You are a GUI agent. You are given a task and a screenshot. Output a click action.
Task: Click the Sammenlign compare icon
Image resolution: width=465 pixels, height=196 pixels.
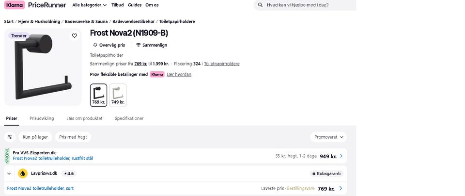[x=139, y=45]
